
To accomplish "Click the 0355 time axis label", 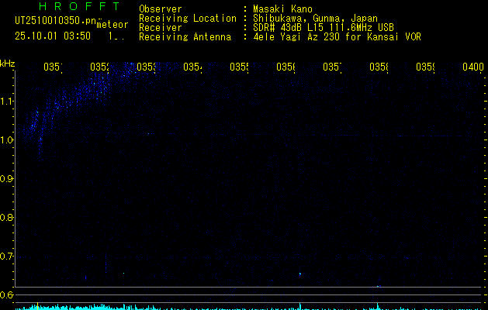I will [239, 67].
